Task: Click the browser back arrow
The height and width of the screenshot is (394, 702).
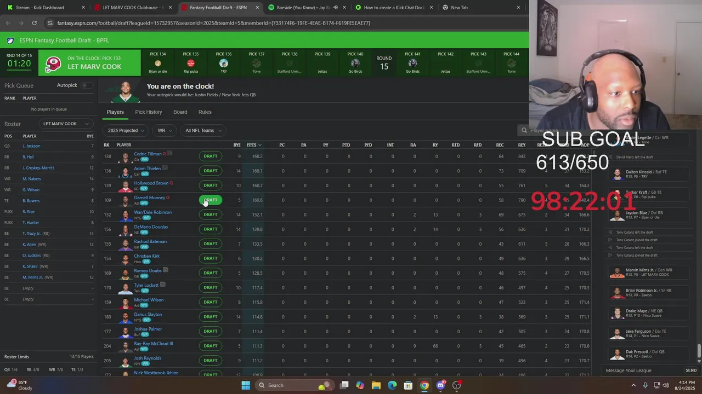Action: pos(8,23)
